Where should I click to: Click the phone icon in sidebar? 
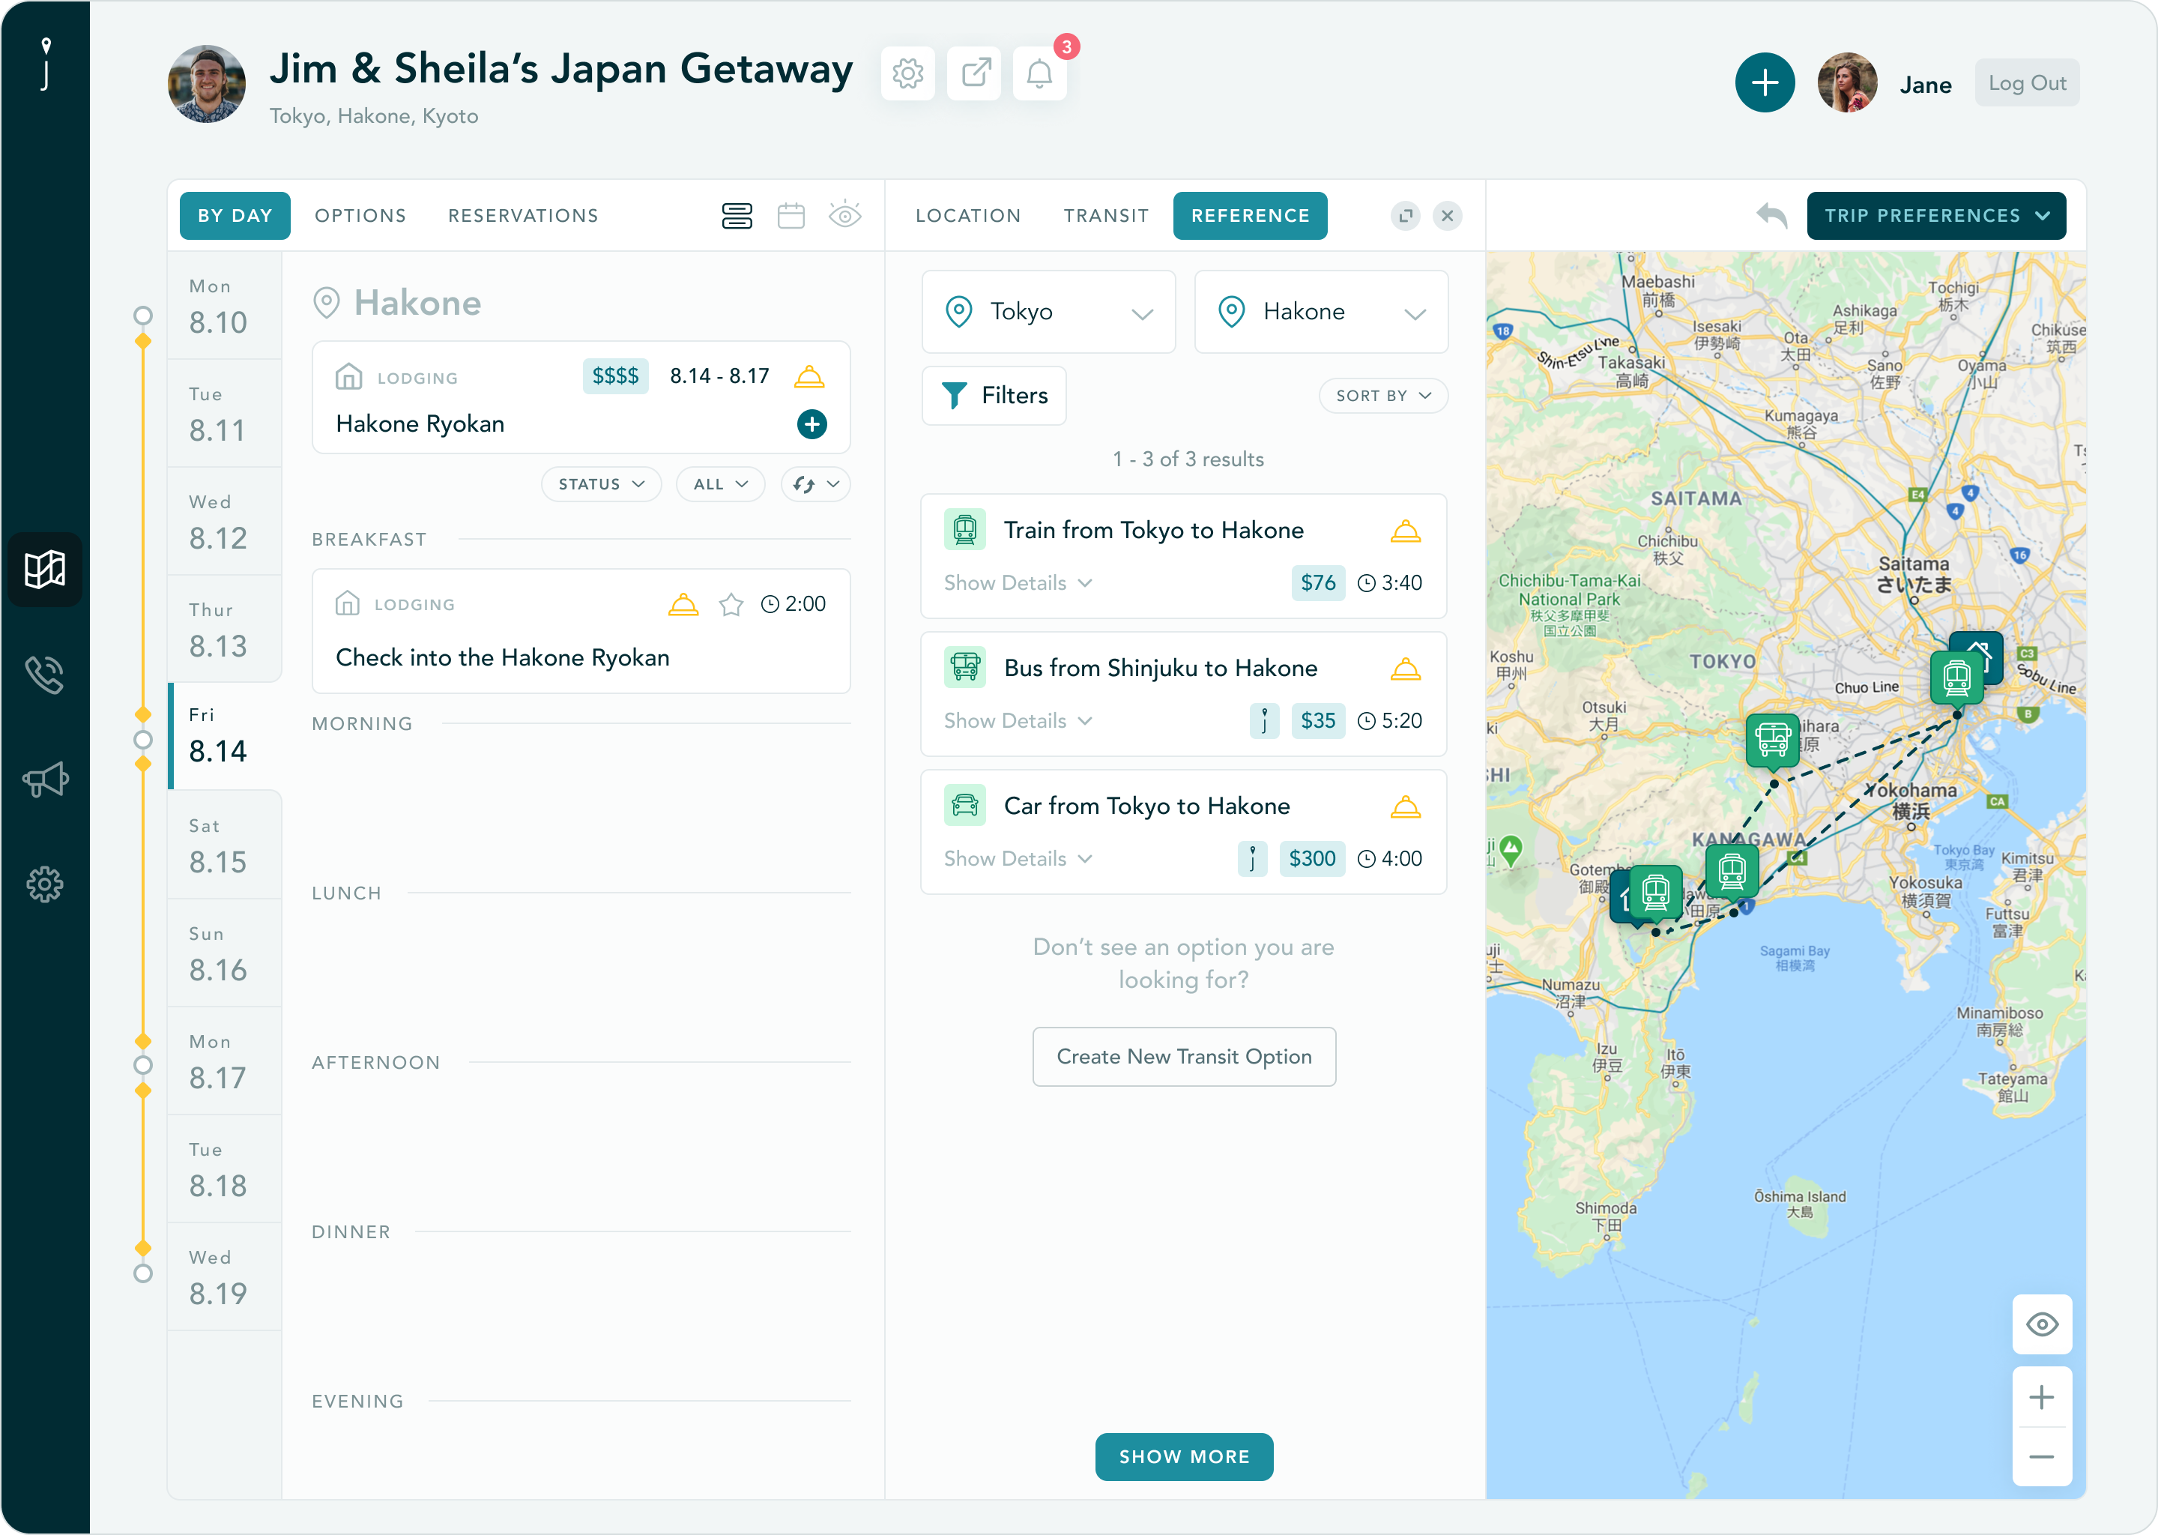[44, 675]
